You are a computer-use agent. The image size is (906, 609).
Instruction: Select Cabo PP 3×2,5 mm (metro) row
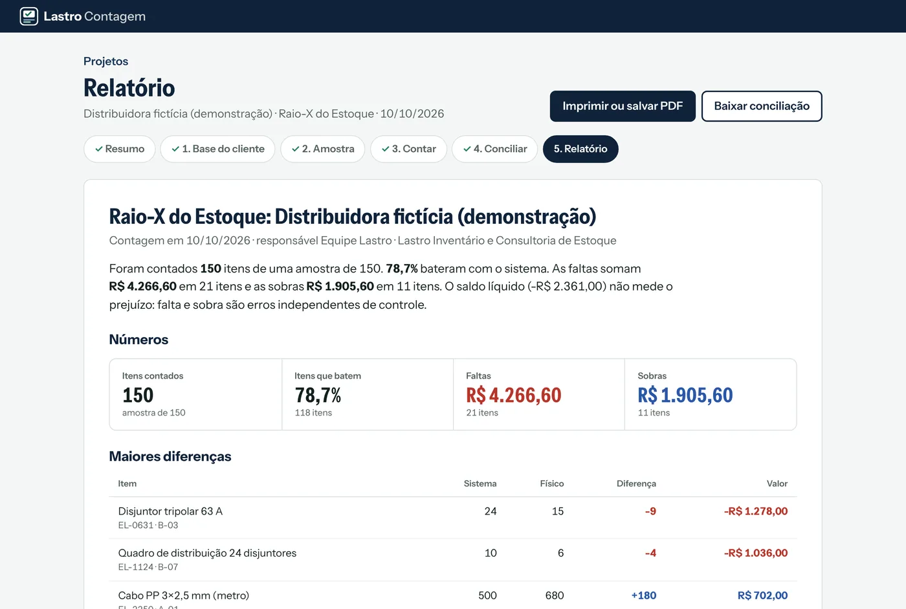pyautogui.click(x=453, y=595)
